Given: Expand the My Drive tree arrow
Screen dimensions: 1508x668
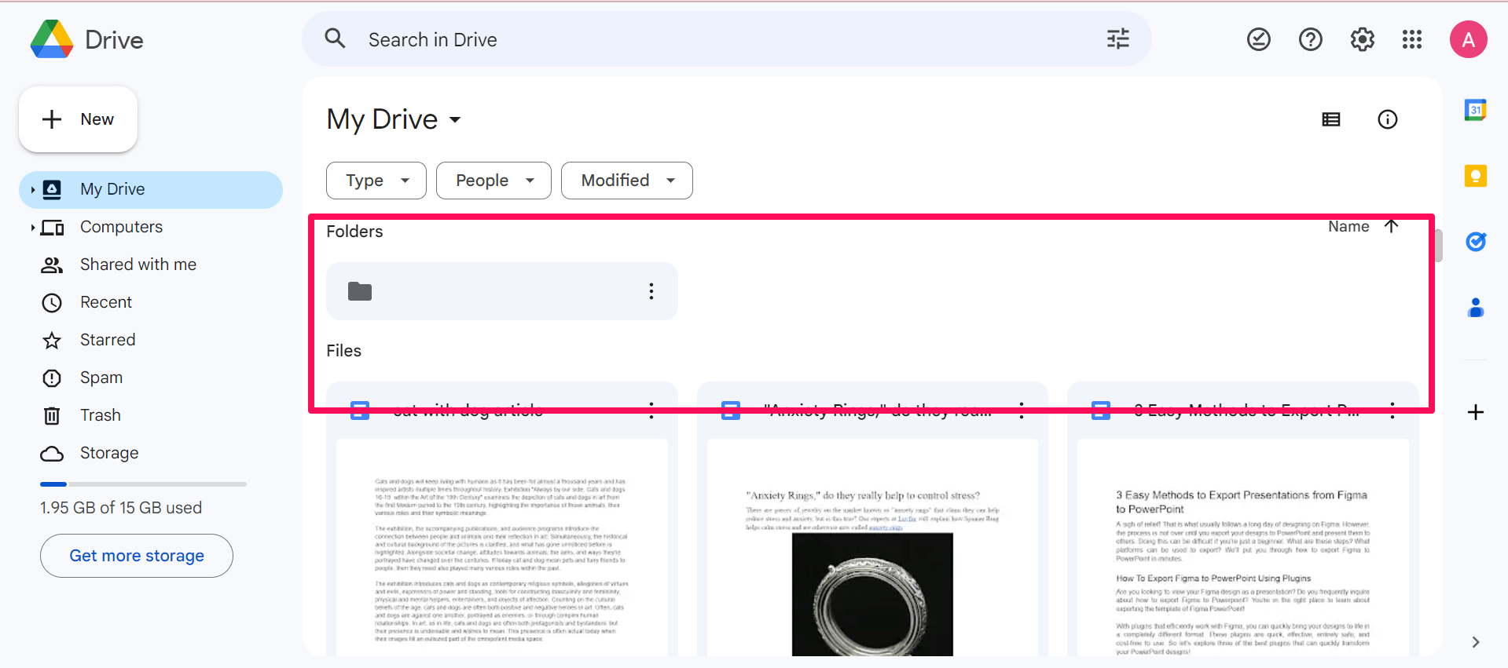Looking at the screenshot, I should click(32, 189).
